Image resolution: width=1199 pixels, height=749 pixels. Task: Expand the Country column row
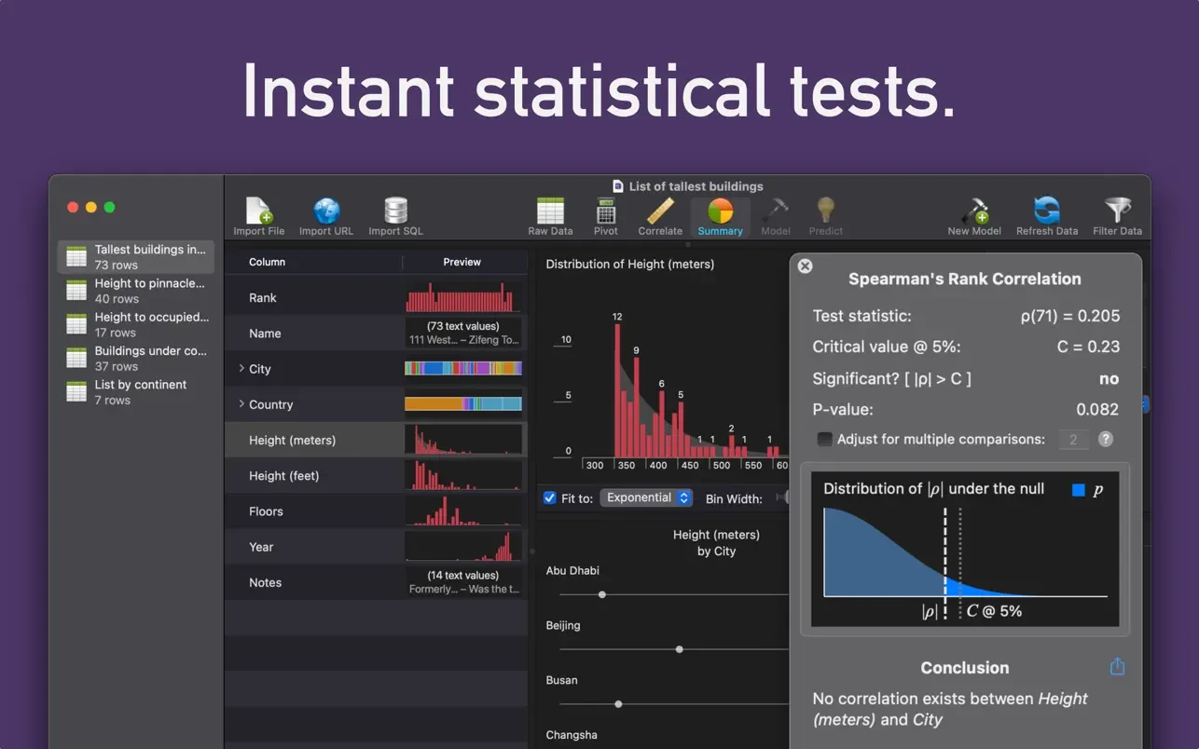(241, 404)
